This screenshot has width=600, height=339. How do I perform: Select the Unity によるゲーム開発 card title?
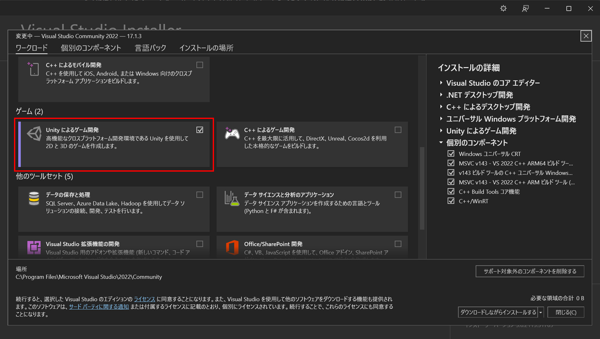tap(72, 130)
